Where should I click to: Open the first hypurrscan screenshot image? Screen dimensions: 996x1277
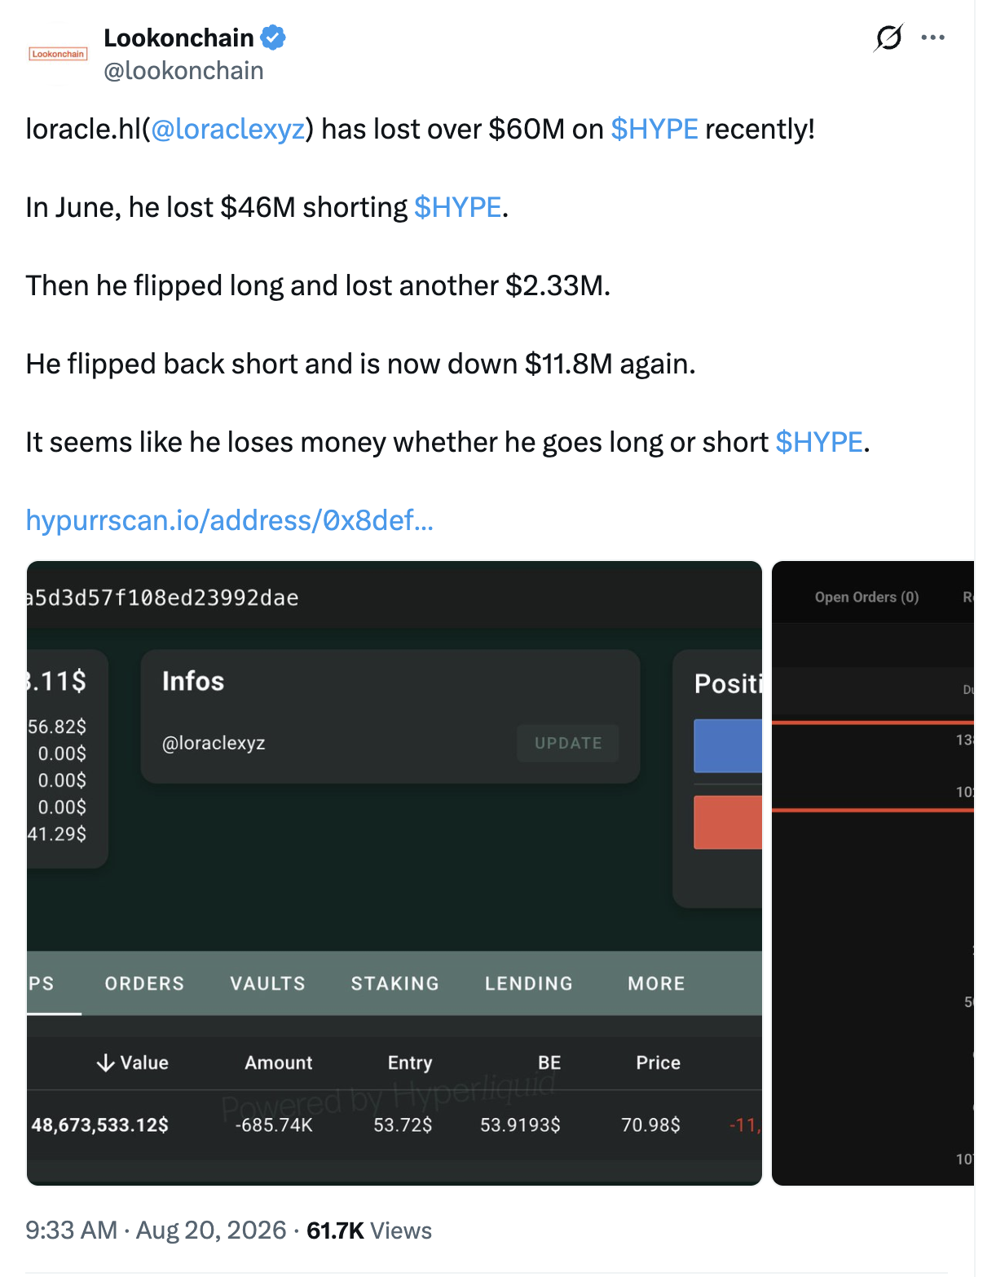click(x=394, y=873)
